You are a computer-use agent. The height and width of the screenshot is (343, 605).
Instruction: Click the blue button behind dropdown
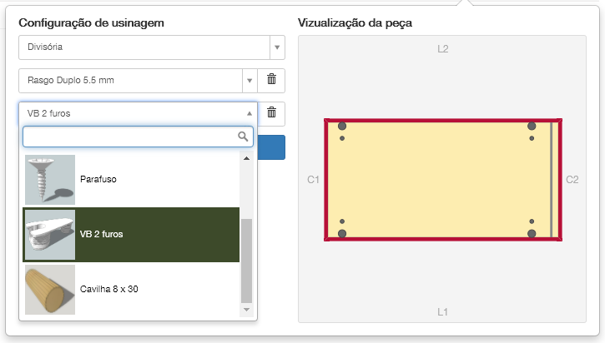click(x=272, y=147)
